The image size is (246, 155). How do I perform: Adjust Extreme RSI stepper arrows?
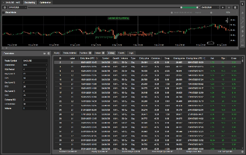(x=46, y=100)
